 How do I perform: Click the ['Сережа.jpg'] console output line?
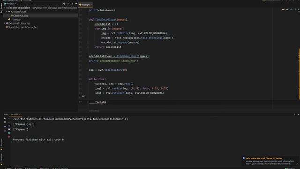pyautogui.click(x=24, y=124)
